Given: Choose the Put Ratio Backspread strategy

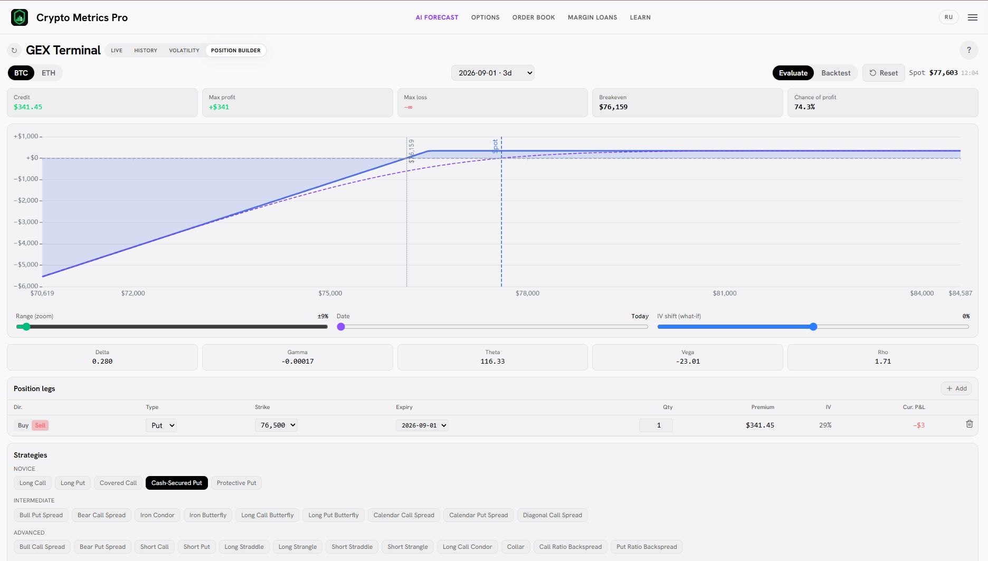Looking at the screenshot, I should 647,547.
